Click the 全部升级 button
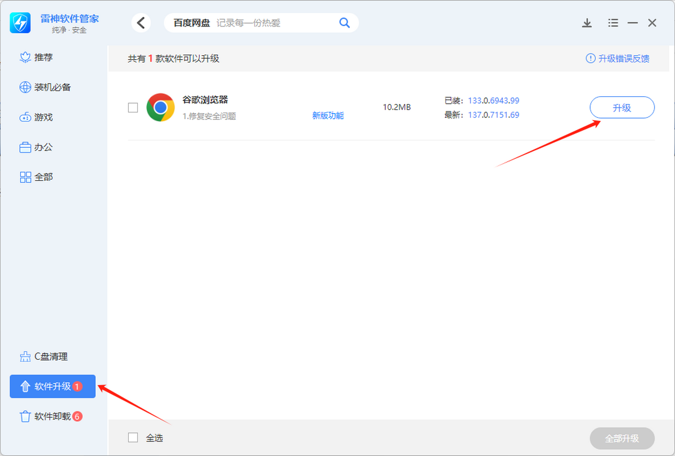 (622, 439)
